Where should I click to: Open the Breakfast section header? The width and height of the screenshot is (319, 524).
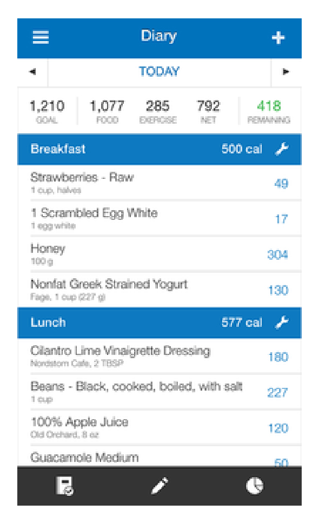159,149
